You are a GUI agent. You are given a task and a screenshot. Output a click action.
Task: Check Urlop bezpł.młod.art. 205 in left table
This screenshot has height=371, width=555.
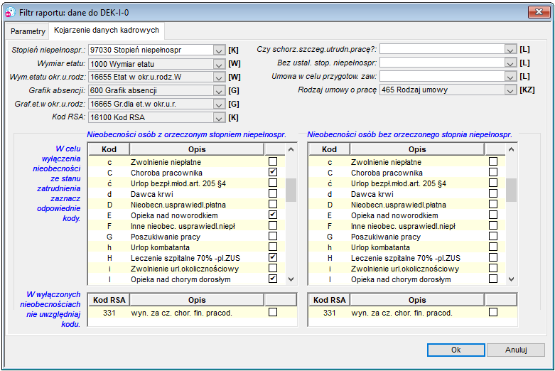pos(273,183)
